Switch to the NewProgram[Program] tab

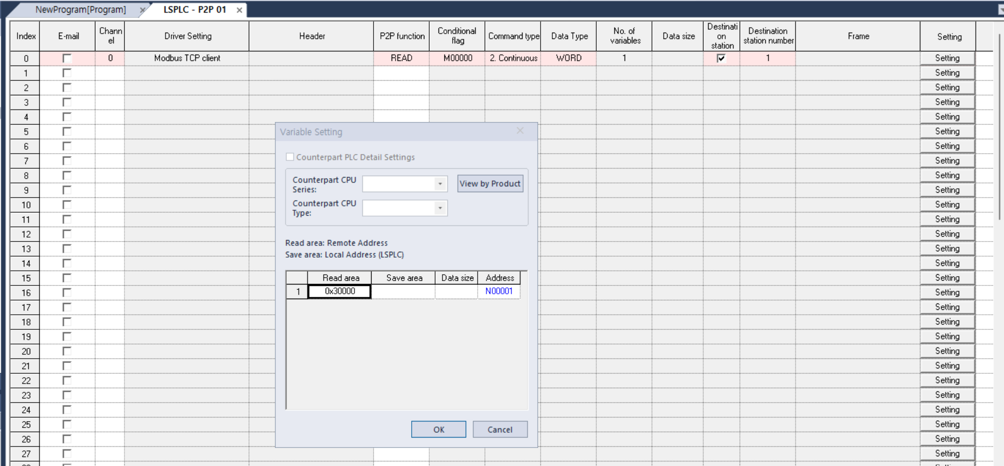tap(81, 9)
